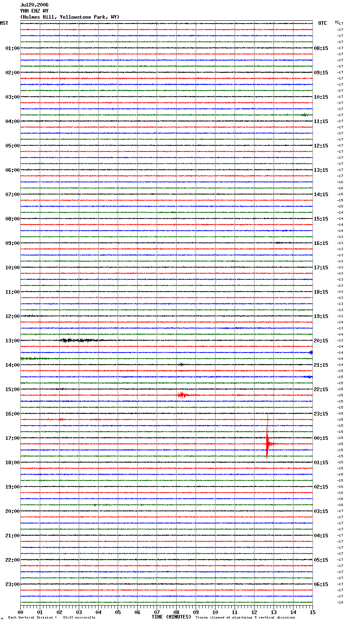Select the '12:00' MST row label

[13, 316]
